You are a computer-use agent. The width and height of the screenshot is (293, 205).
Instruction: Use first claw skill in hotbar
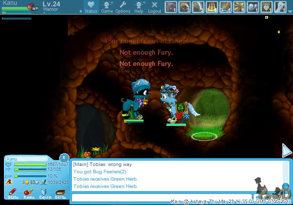pos(171,7)
